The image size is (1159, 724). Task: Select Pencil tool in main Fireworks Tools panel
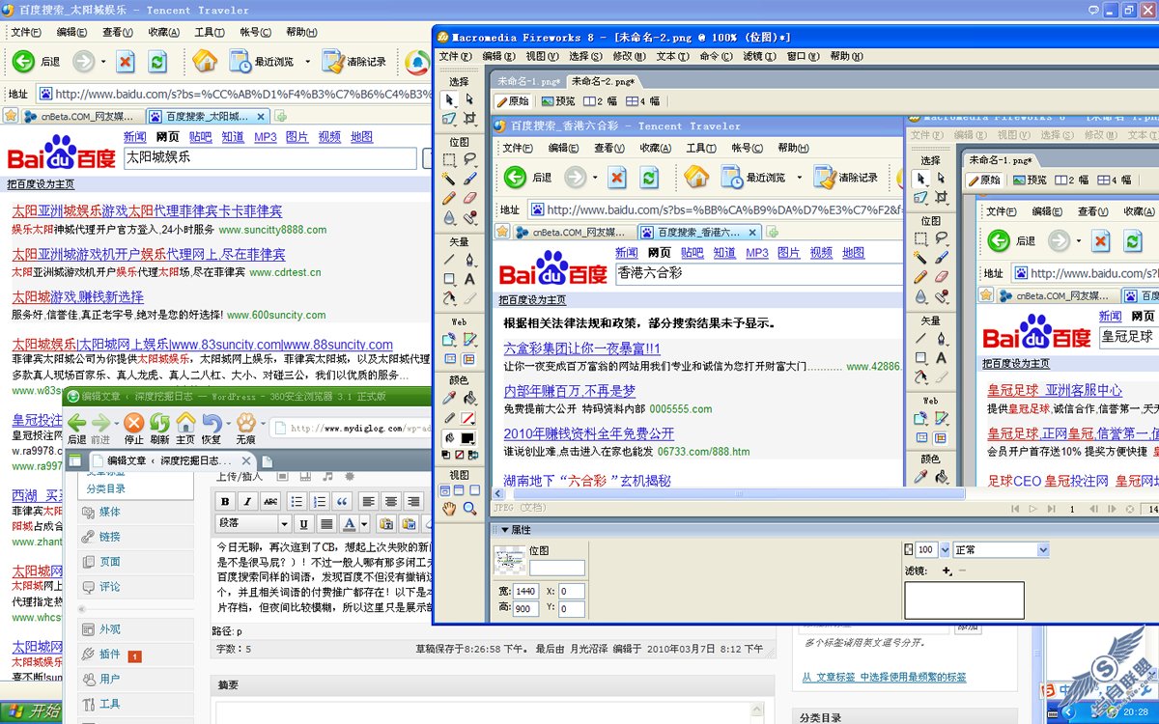click(449, 199)
